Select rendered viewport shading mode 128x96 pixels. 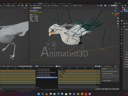coord(117,6)
